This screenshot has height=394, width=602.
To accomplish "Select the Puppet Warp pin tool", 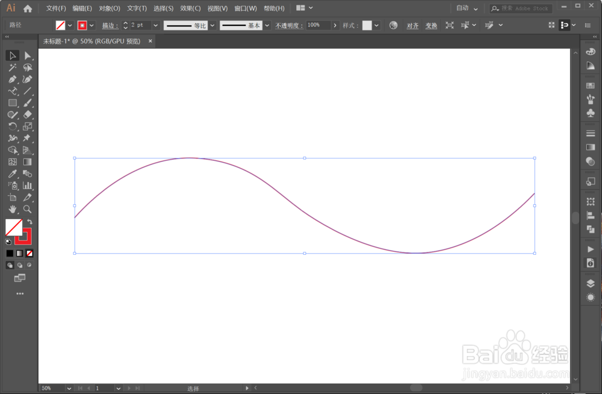I will coord(27,138).
